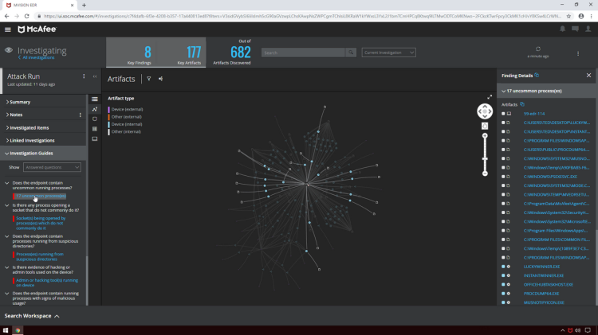Image resolution: width=598 pixels, height=335 pixels.
Task: Click the search magnifier button
Action: coord(350,53)
